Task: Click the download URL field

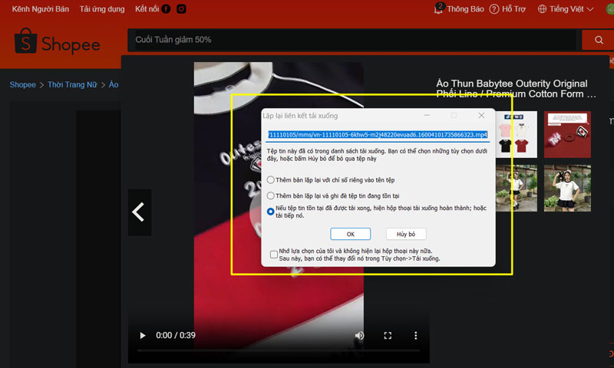Action: [x=378, y=134]
